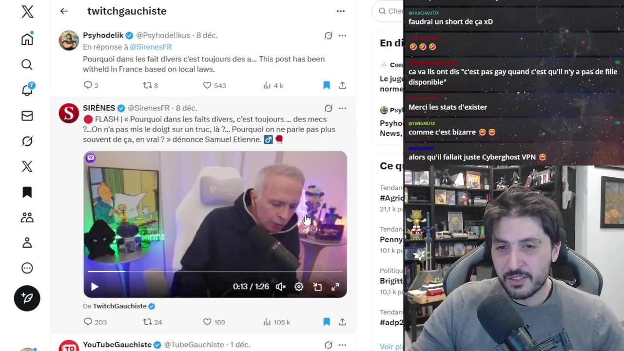Open the @SirenesFR reply mention link
This screenshot has width=624, height=351.
151,47
